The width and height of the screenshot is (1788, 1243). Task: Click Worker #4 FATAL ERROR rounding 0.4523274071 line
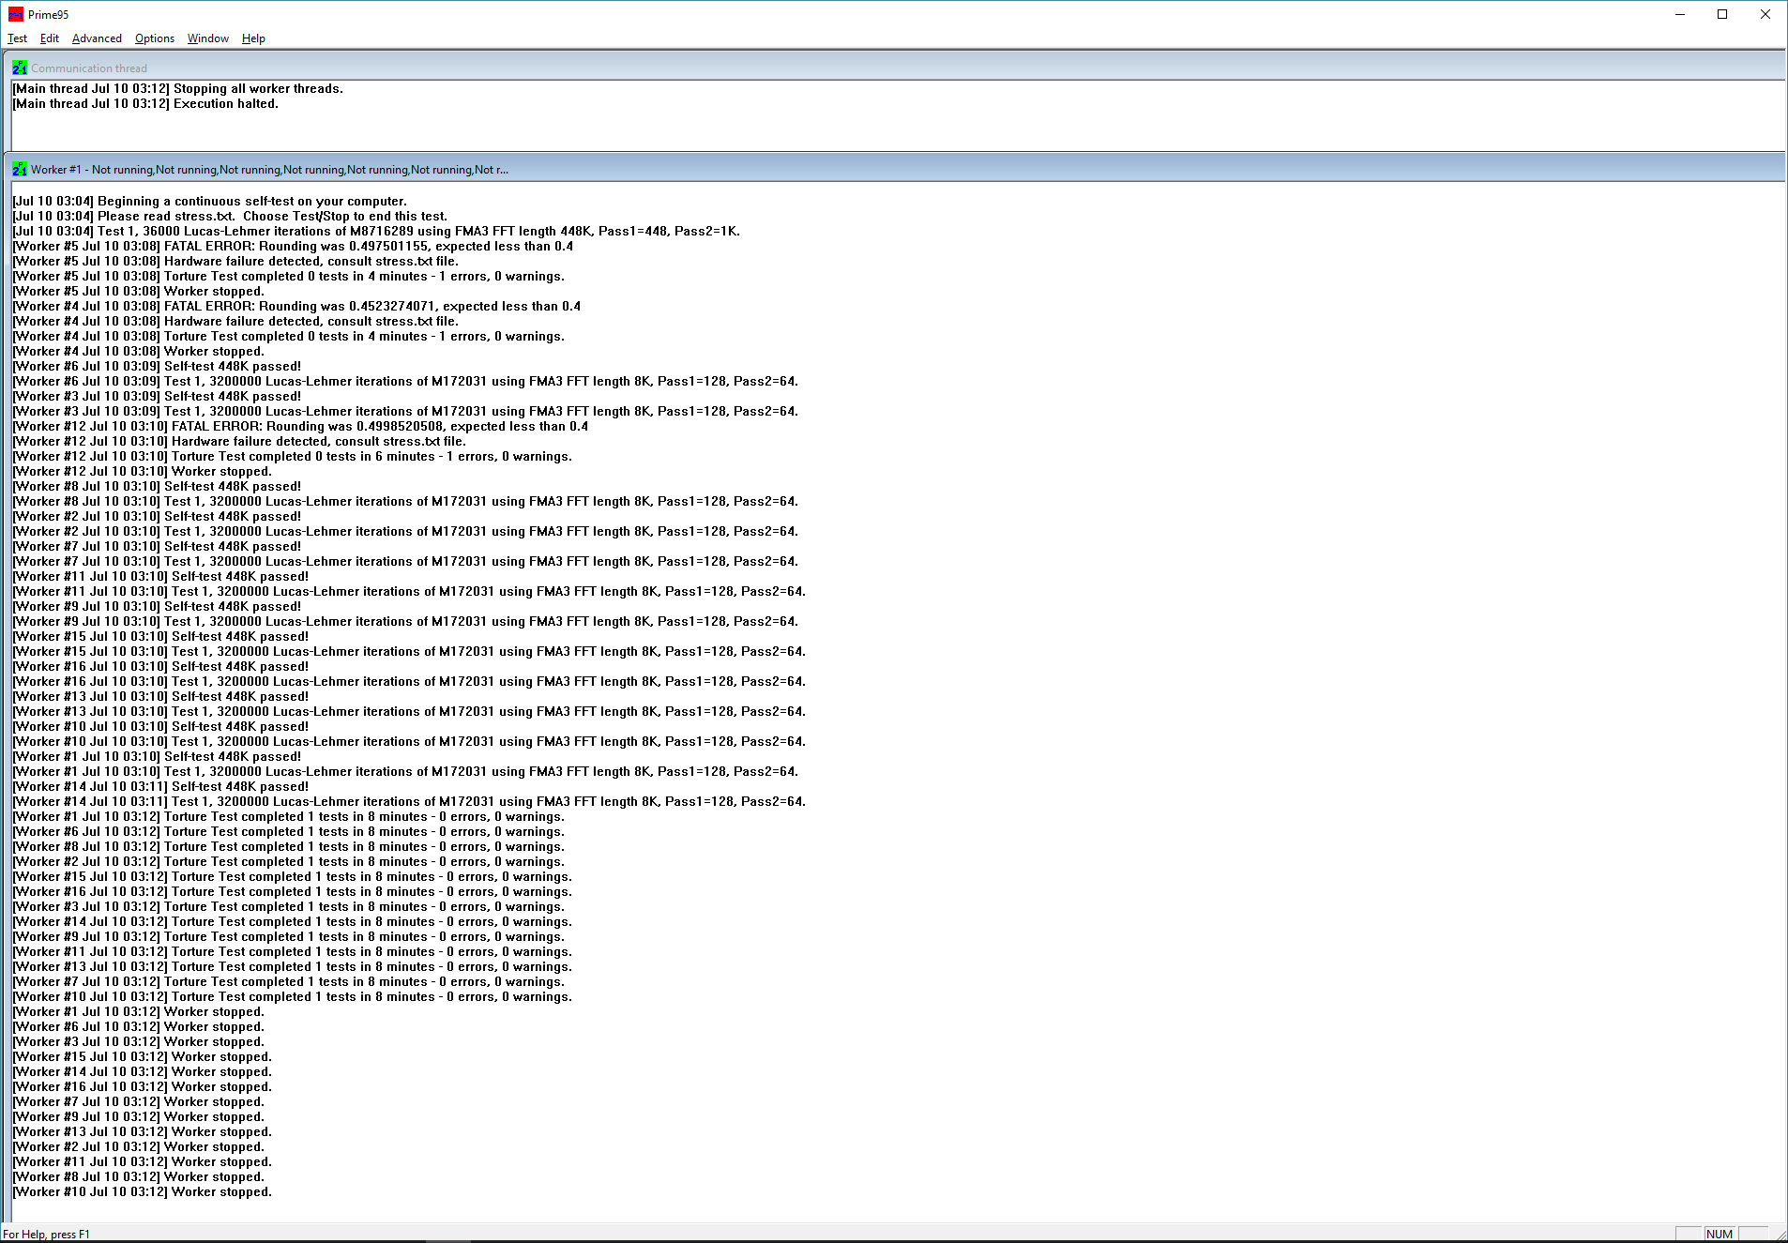click(x=296, y=306)
